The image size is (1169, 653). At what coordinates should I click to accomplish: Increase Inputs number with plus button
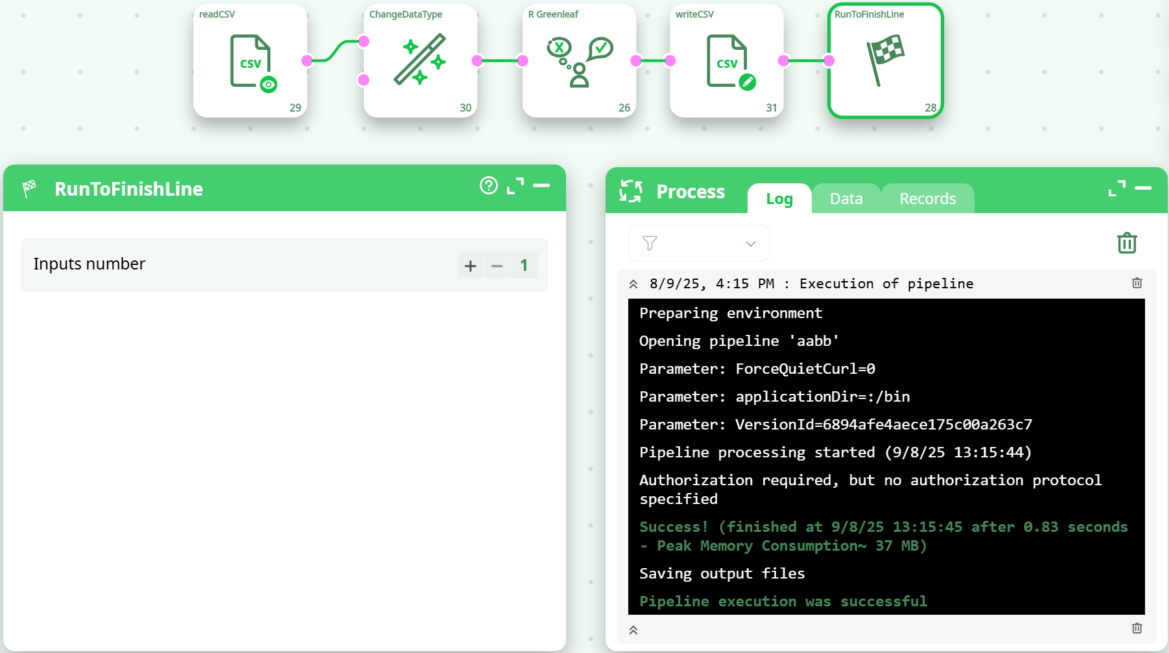471,266
